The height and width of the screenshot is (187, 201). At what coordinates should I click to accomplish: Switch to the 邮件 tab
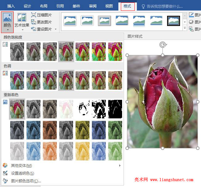point(76,6)
